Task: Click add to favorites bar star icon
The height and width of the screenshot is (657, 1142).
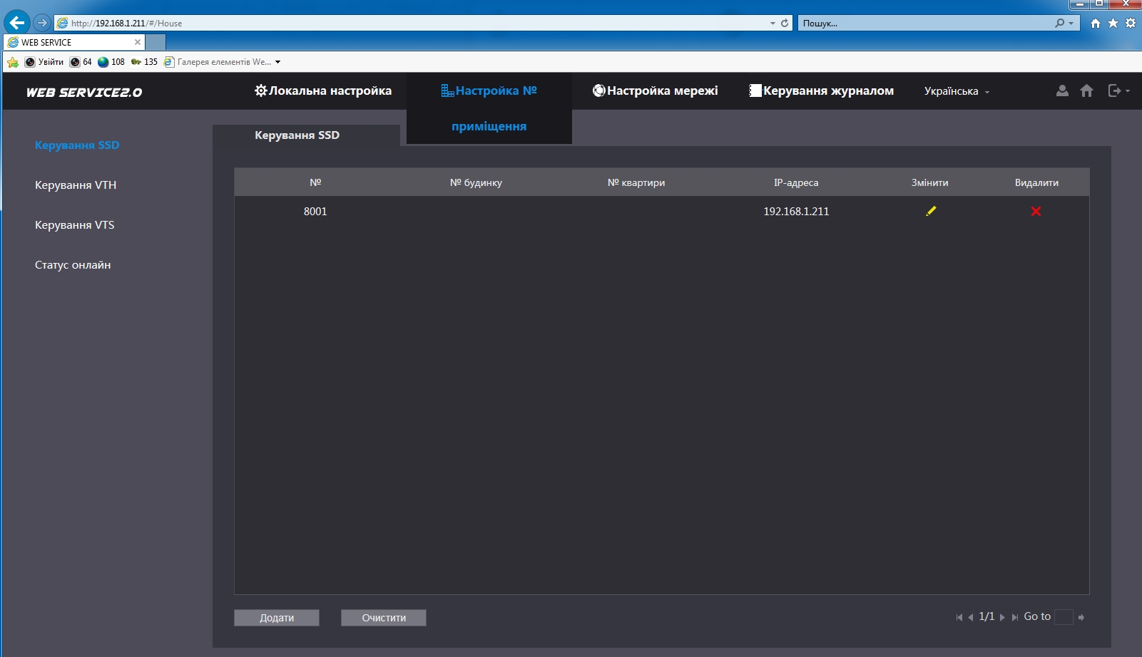Action: (12, 62)
